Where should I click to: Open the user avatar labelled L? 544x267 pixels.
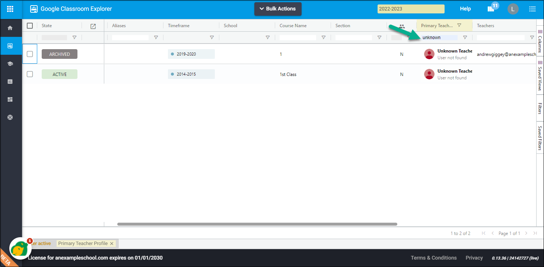tap(513, 9)
